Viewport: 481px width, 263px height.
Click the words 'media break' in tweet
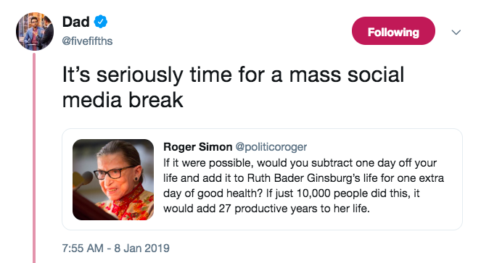123,100
